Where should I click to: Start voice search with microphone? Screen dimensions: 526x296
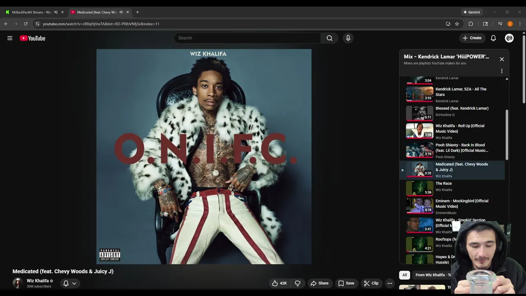coord(348,38)
